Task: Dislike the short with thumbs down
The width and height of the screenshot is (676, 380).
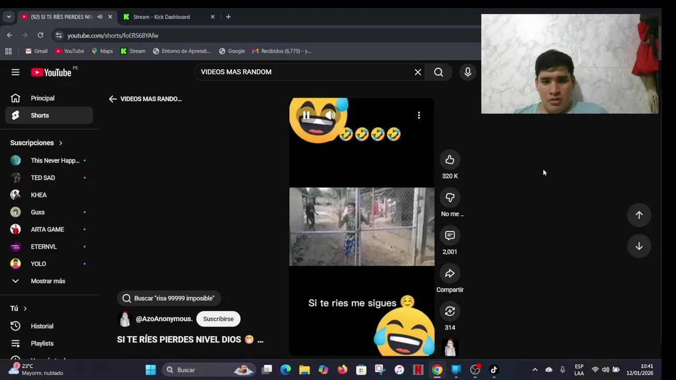Action: click(450, 197)
